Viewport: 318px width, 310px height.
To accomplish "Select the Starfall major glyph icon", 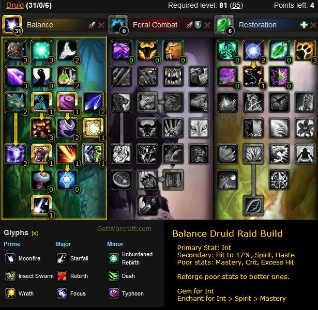I will tap(62, 258).
